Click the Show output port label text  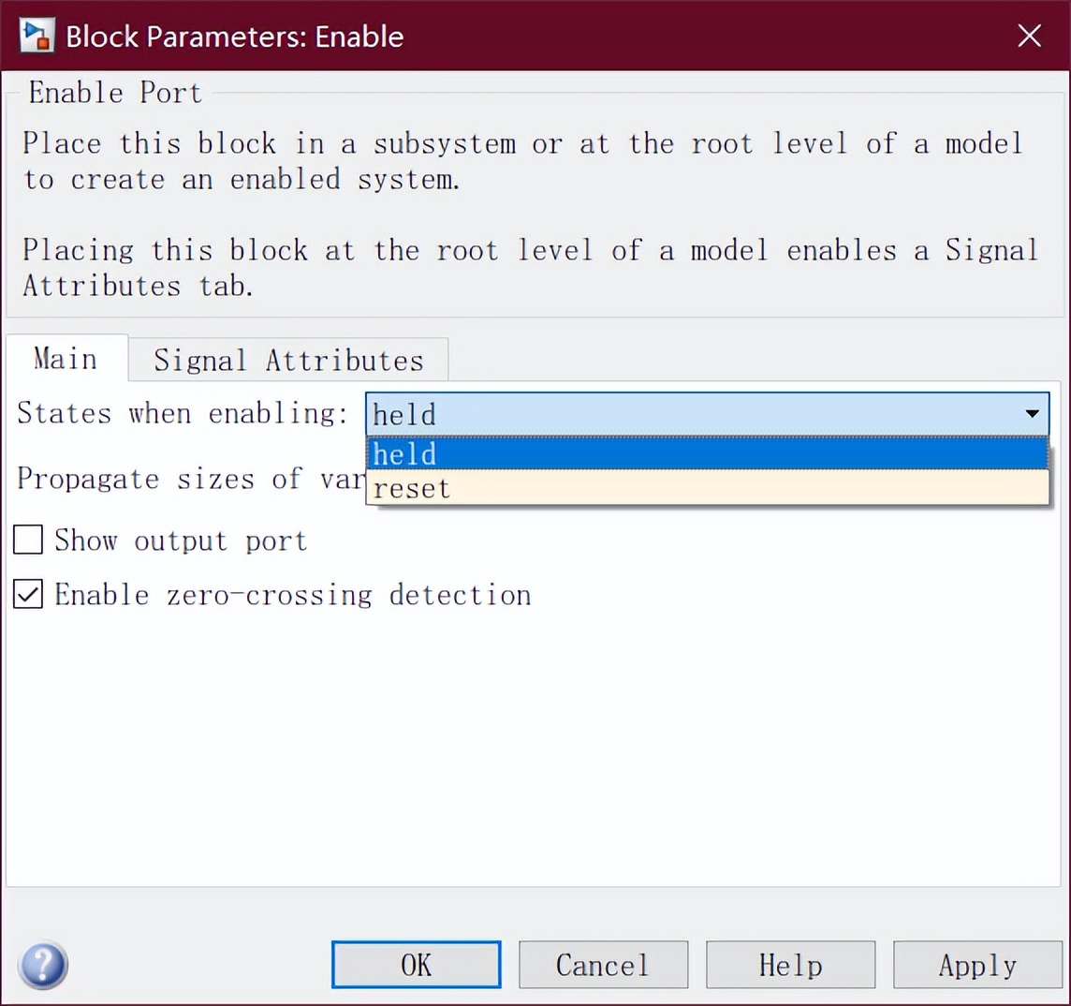(181, 540)
